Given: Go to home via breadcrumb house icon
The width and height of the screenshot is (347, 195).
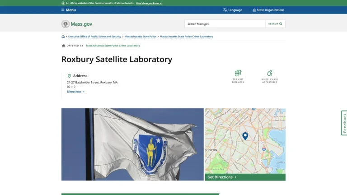Looking at the screenshot, I should (63, 37).
